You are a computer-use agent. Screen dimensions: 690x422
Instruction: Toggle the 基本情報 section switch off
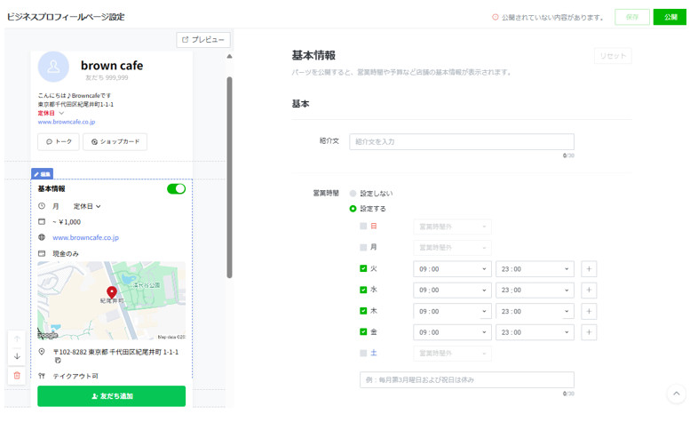coord(176,189)
